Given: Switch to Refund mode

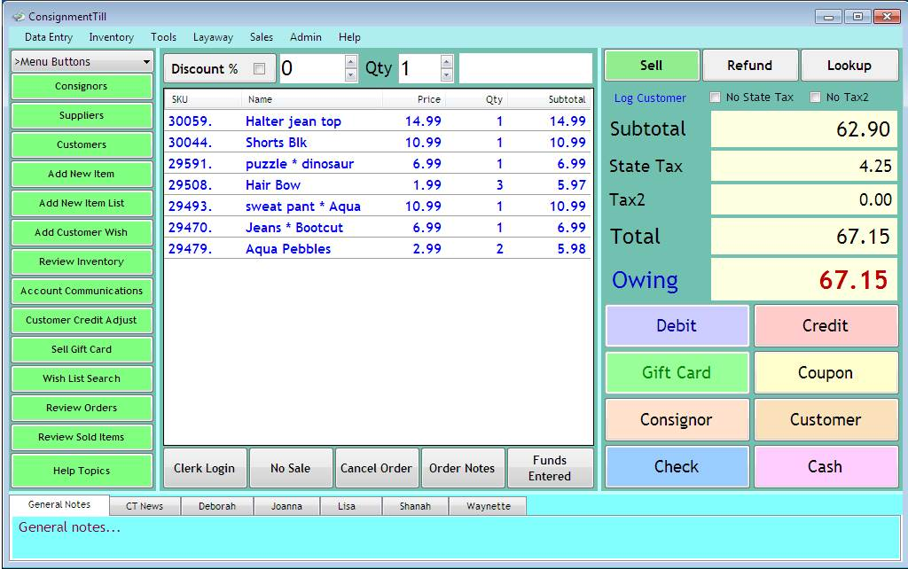Looking at the screenshot, I should pos(749,66).
